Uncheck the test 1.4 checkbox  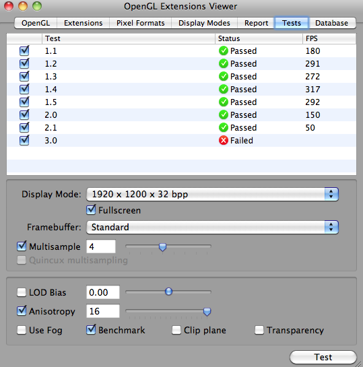(x=24, y=89)
